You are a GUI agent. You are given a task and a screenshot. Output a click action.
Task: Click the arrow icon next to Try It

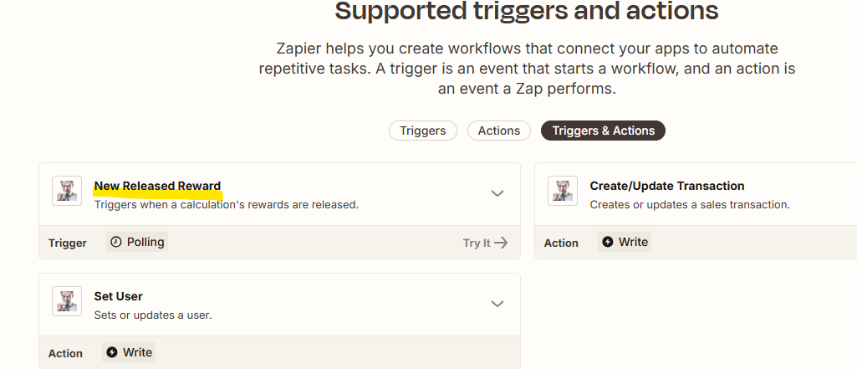tap(501, 243)
